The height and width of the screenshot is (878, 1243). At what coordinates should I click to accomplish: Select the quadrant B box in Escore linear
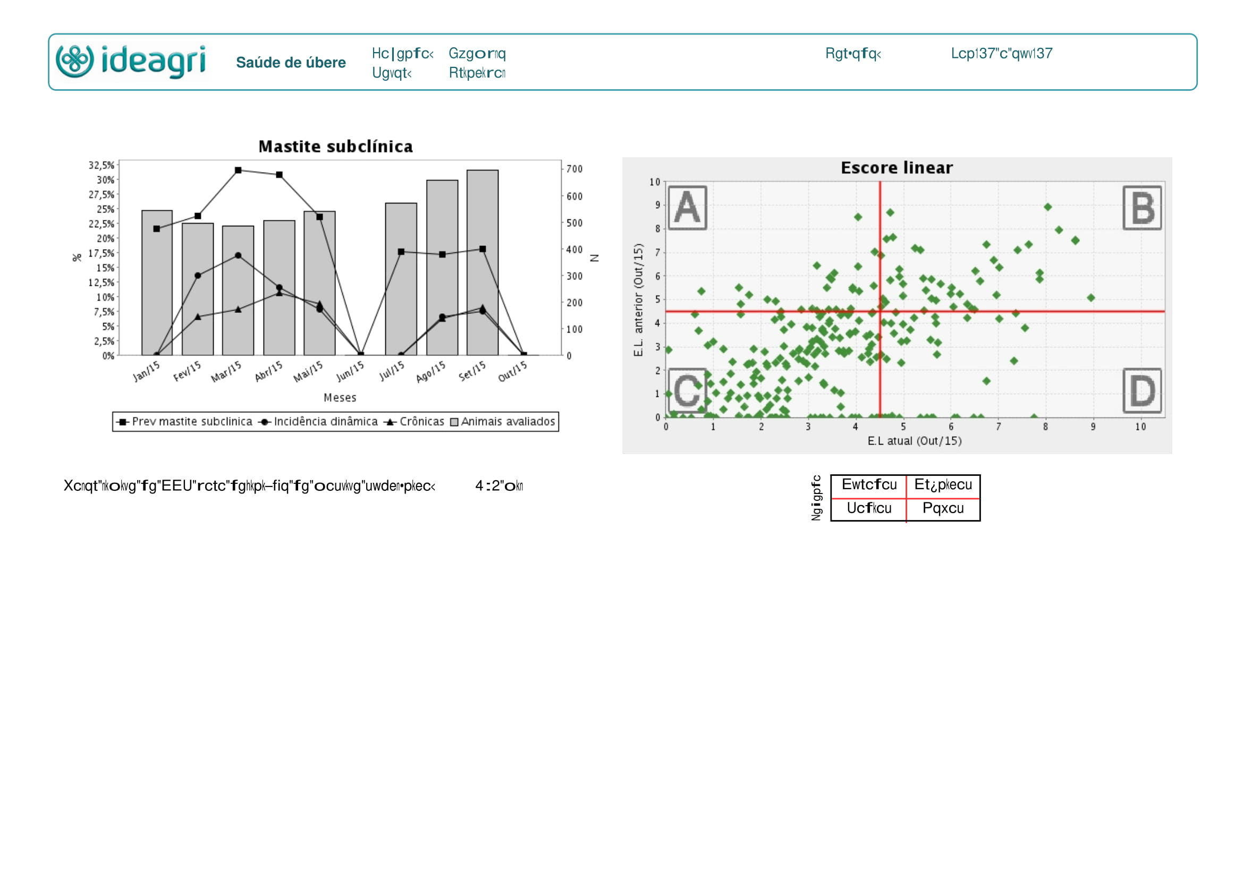[1143, 208]
